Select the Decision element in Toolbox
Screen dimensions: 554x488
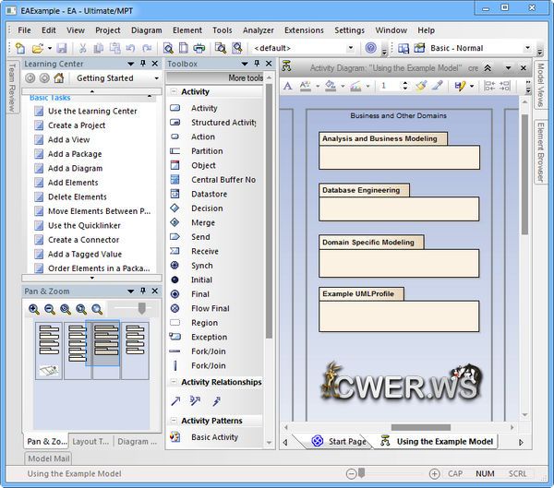pyautogui.click(x=206, y=208)
